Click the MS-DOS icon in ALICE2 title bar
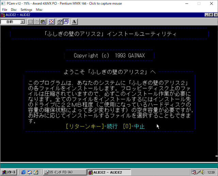This screenshot has height=176, width=218. click(x=3, y=15)
